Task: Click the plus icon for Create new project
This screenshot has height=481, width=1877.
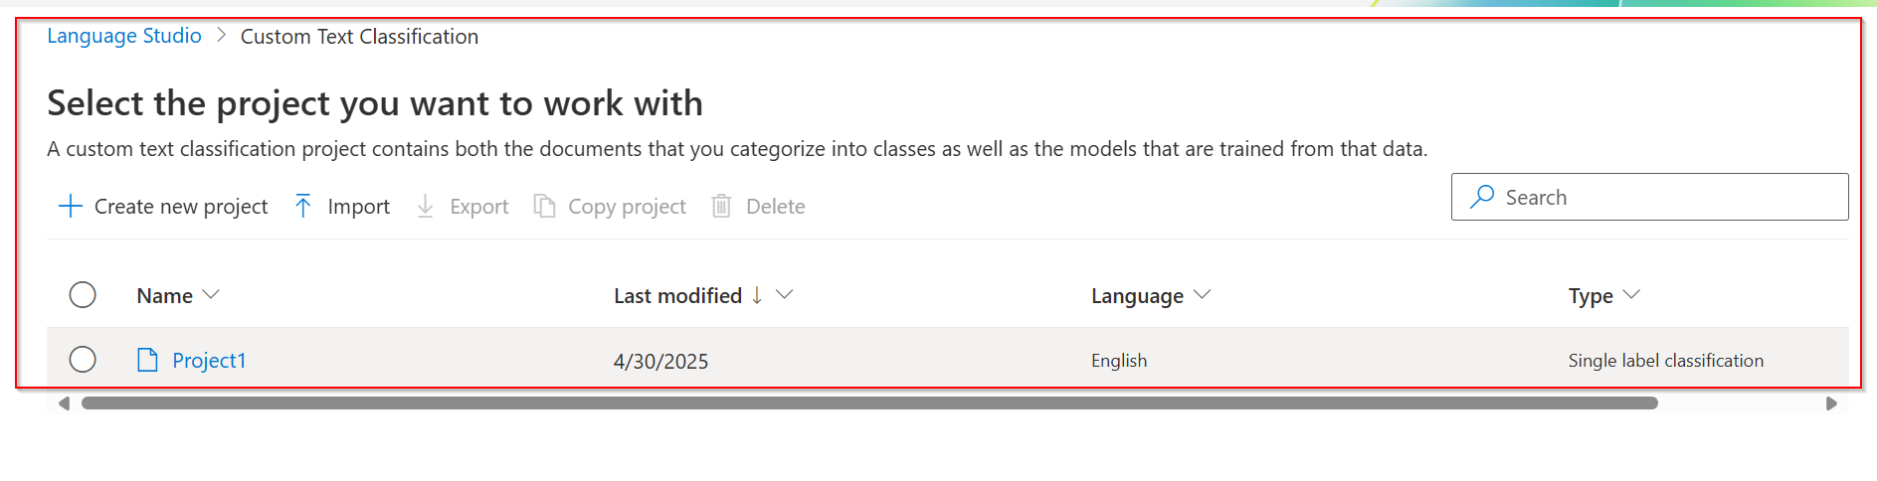Action: click(x=70, y=207)
